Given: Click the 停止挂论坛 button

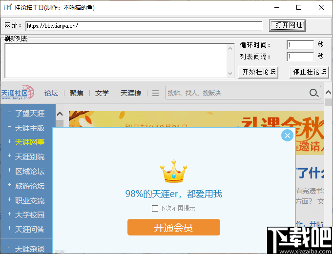Looking at the screenshot, I should 309,72.
